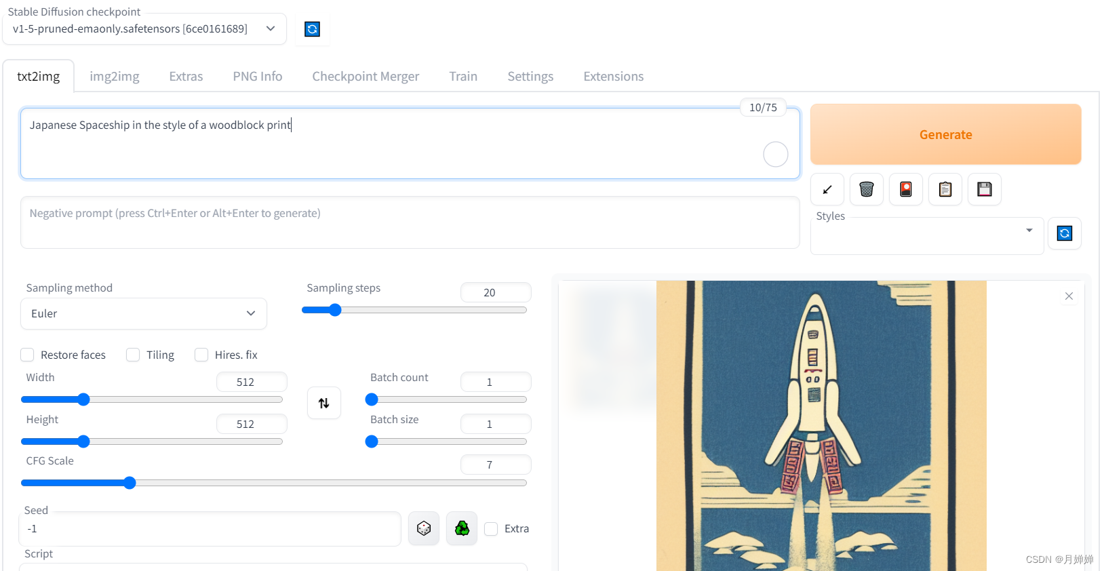This screenshot has width=1104, height=571.
Task: Apply selected styles with clipboard icon
Action: (945, 189)
